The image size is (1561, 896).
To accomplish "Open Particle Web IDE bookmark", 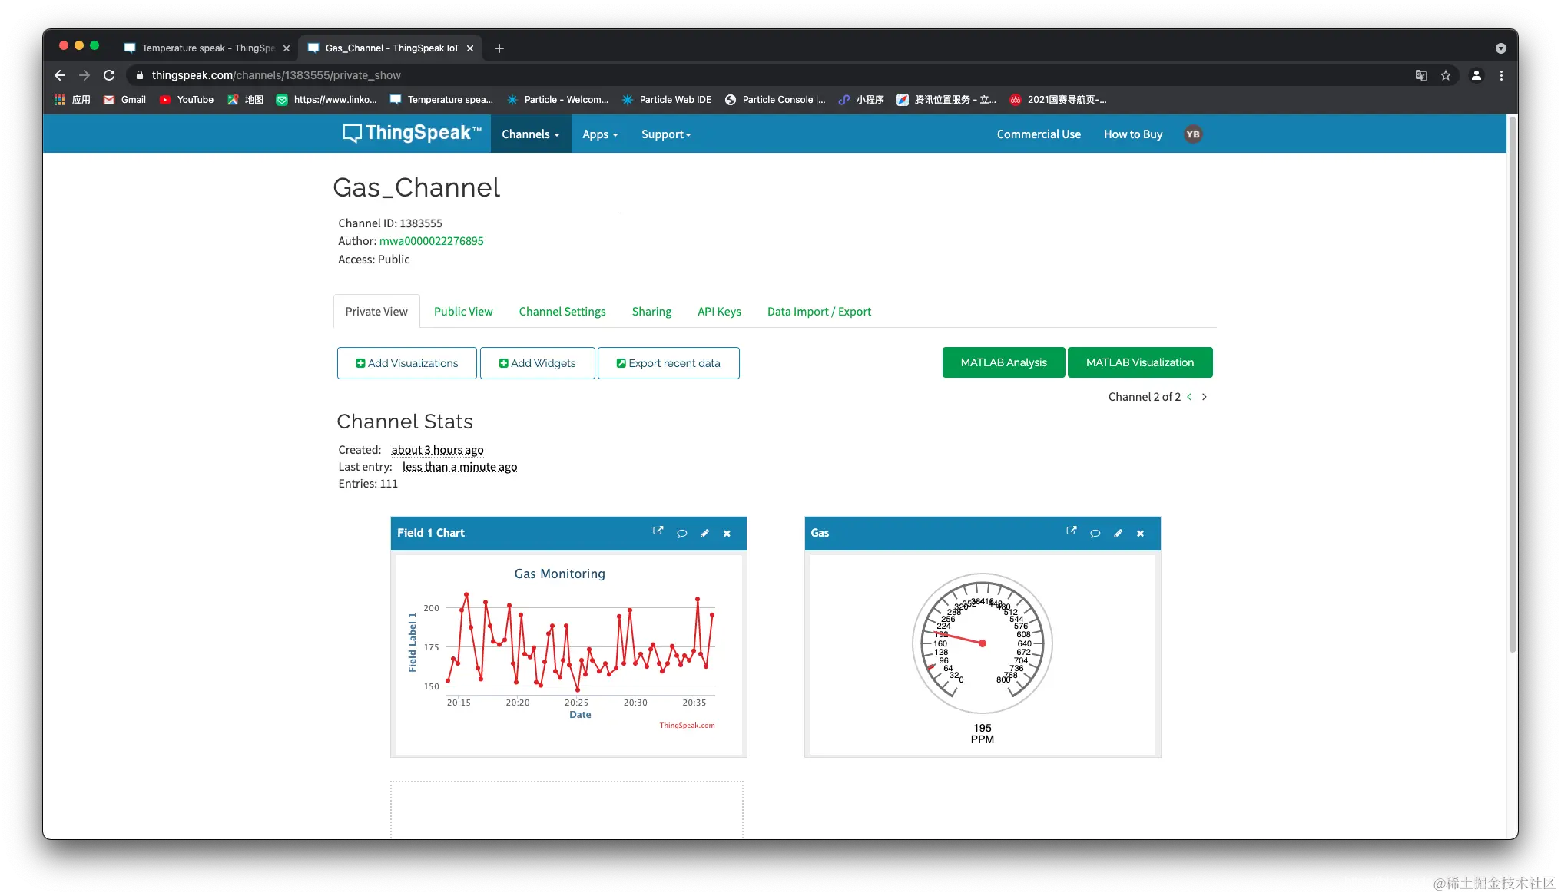I will coord(667,100).
